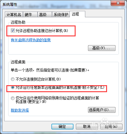Screen dimensions: 127x134
Task: Click the 选择用户(S)... button
Action: (x=102, y=110)
